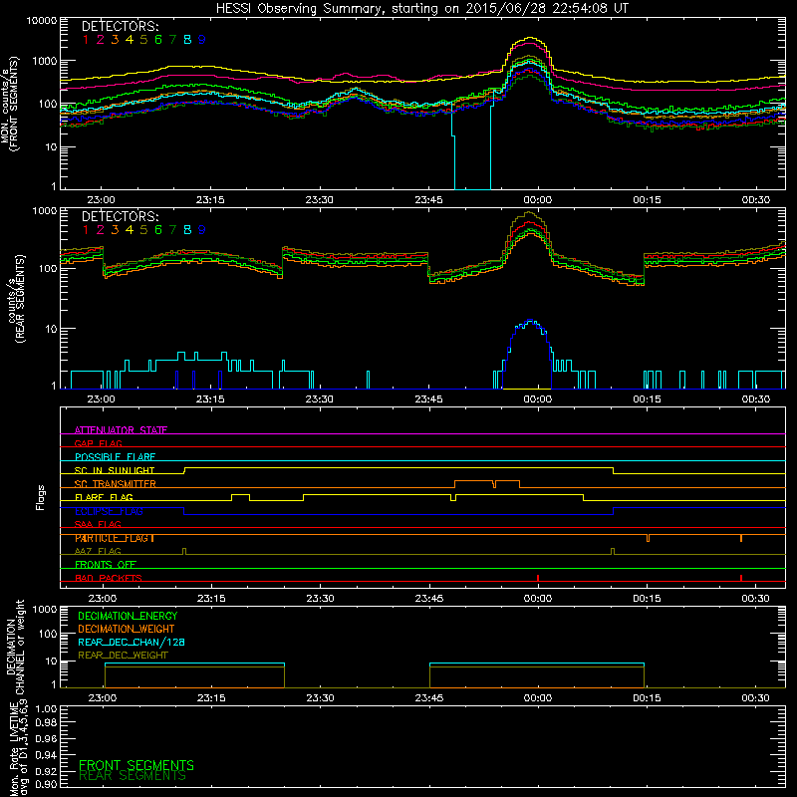Click the 0.96 tick on livetime axis

[46, 738]
